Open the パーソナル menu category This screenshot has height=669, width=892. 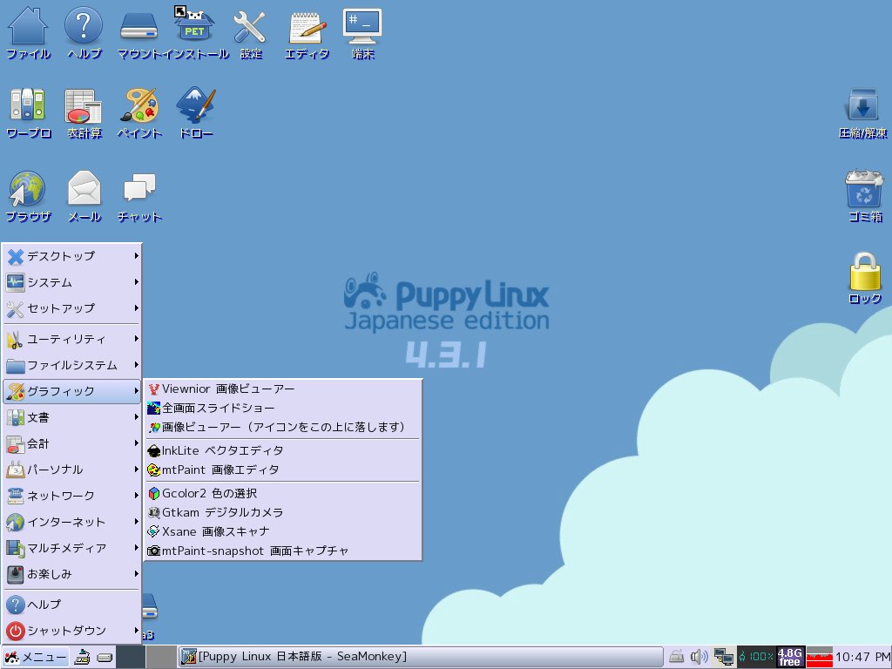click(72, 470)
